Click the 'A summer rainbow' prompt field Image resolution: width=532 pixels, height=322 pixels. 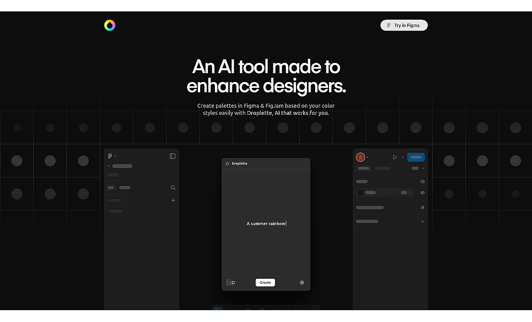[x=266, y=224]
